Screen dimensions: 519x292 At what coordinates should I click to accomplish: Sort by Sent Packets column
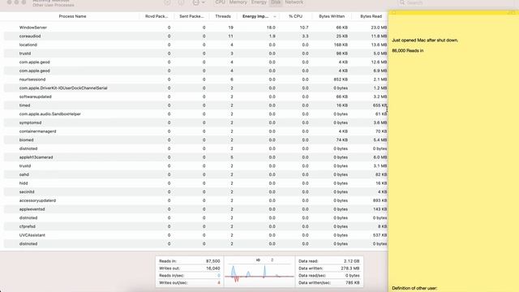click(x=191, y=16)
